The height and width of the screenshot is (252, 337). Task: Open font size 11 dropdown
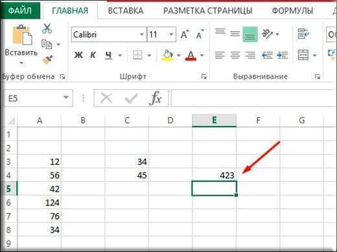[x=171, y=34]
